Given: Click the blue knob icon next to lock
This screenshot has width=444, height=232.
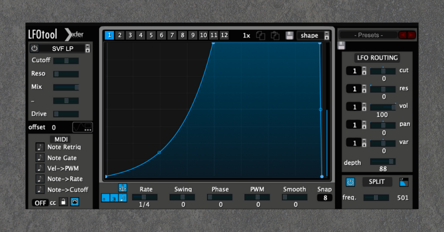Looking at the screenshot, I should (75, 202).
